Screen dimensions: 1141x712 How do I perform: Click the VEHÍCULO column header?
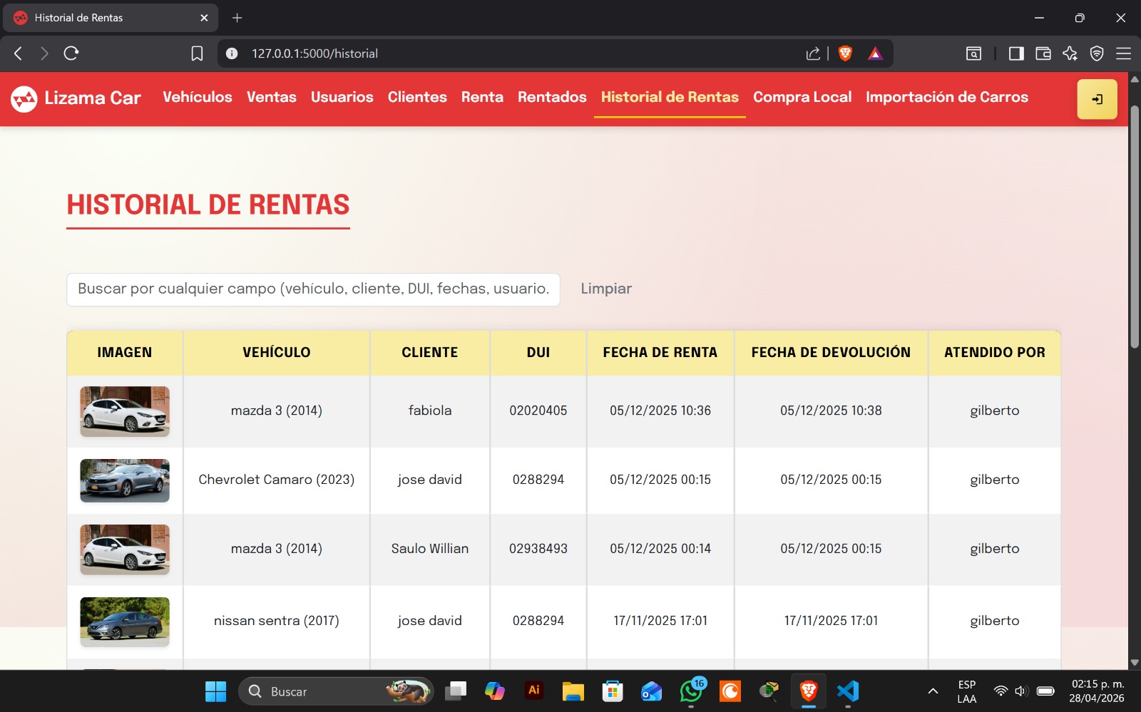point(277,352)
